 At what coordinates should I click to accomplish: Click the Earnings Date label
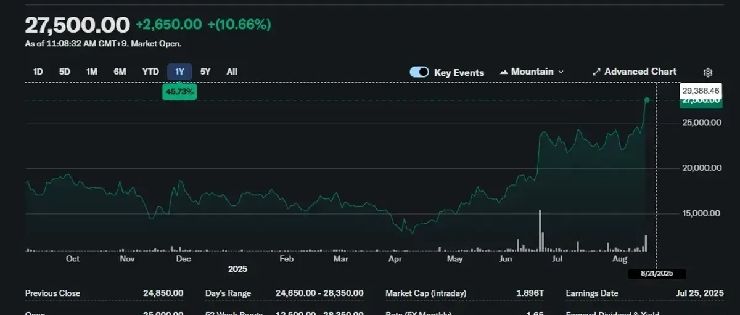tap(592, 293)
